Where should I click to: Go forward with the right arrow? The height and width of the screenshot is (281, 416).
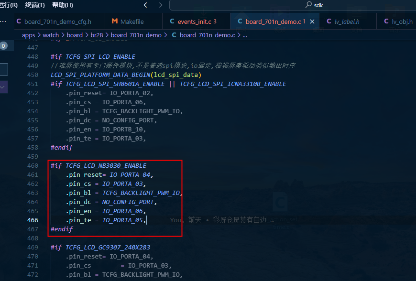click(x=159, y=5)
